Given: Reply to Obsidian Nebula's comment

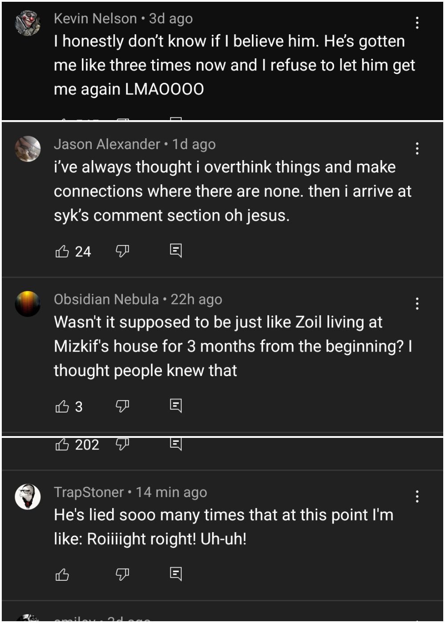Looking at the screenshot, I should pos(176,405).
